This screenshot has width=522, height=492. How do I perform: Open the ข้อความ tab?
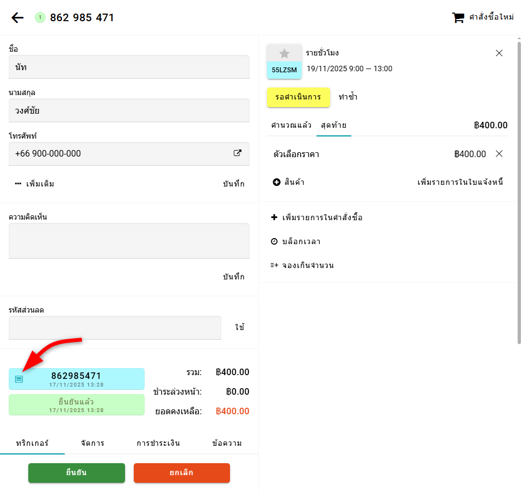point(226,443)
